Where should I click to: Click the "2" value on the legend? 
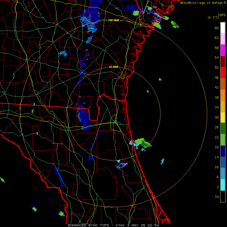pyautogui.click(x=218, y=187)
